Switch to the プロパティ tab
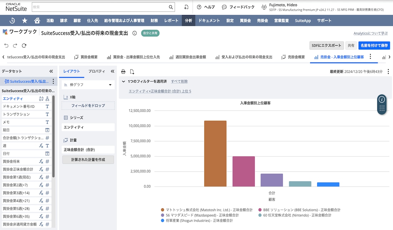 (97, 71)
